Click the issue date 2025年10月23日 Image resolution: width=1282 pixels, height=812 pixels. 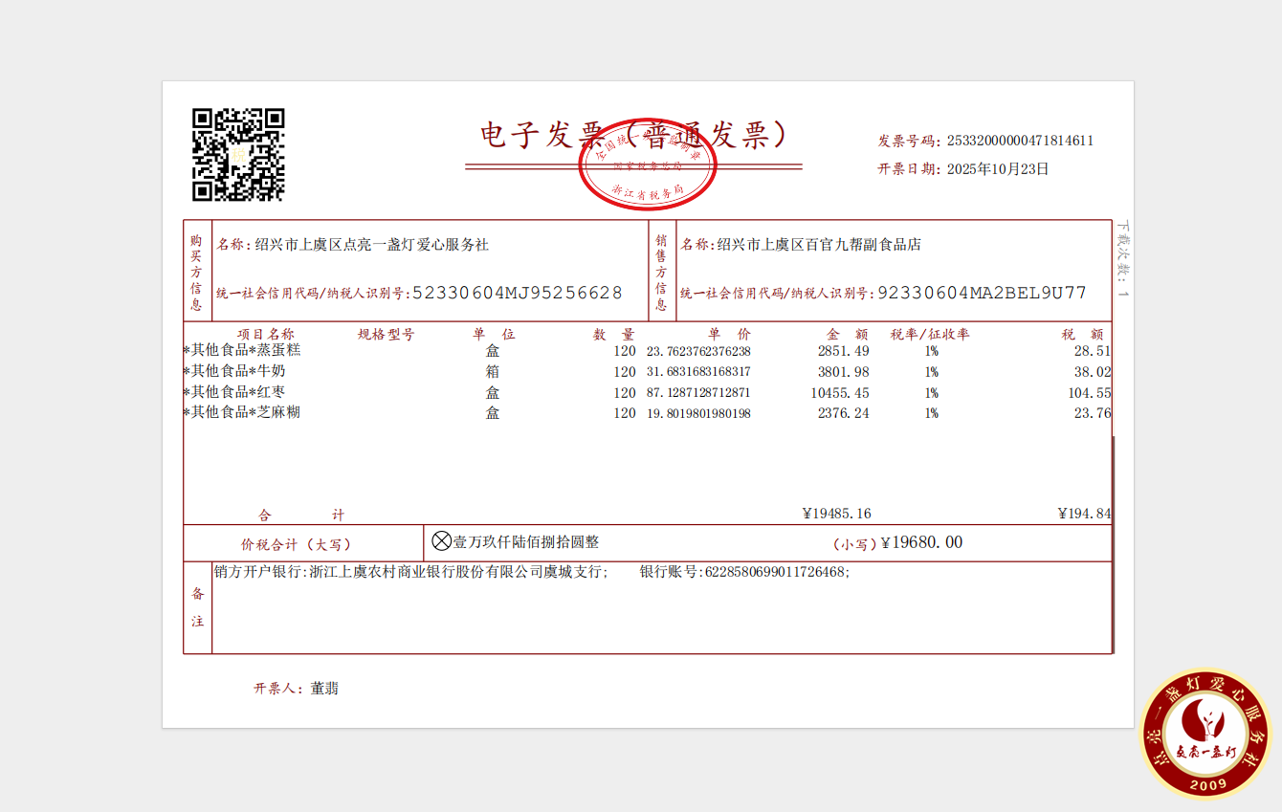click(x=998, y=169)
